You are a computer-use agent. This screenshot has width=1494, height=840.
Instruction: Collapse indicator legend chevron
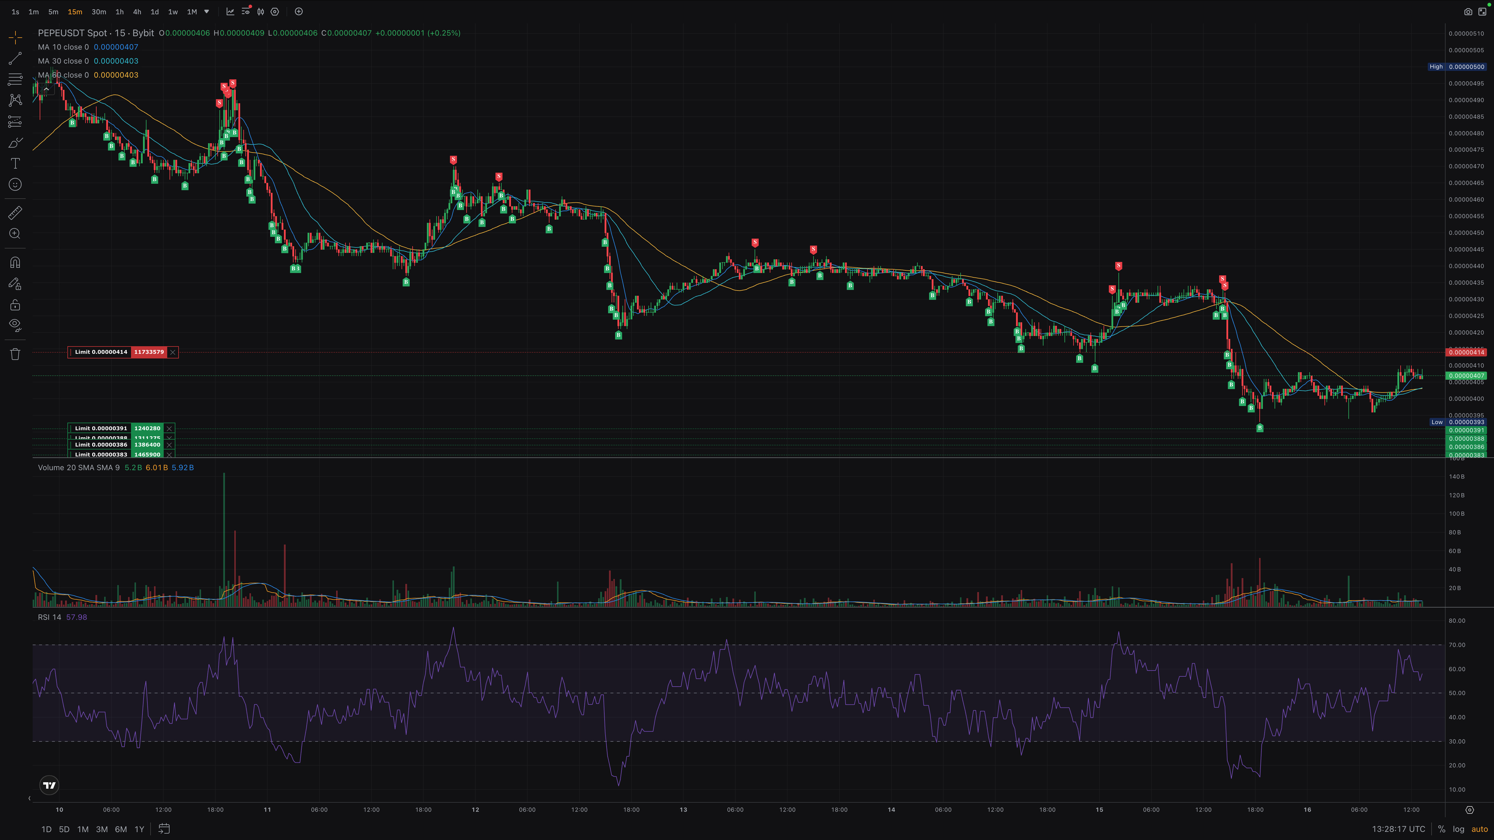[46, 89]
